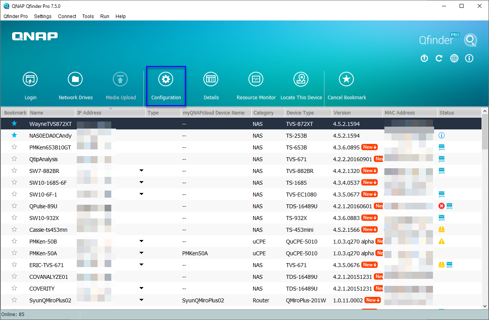Bookmark QPulse-89U using its star
This screenshot has height=320, width=489.
(14, 206)
